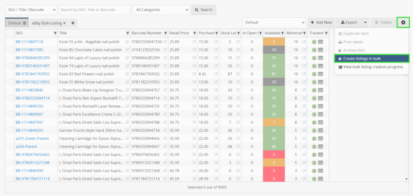Viewport: 413px width, 196px height.
Task: Toggle tracked status for BB-1114846999
Action: (314, 171)
